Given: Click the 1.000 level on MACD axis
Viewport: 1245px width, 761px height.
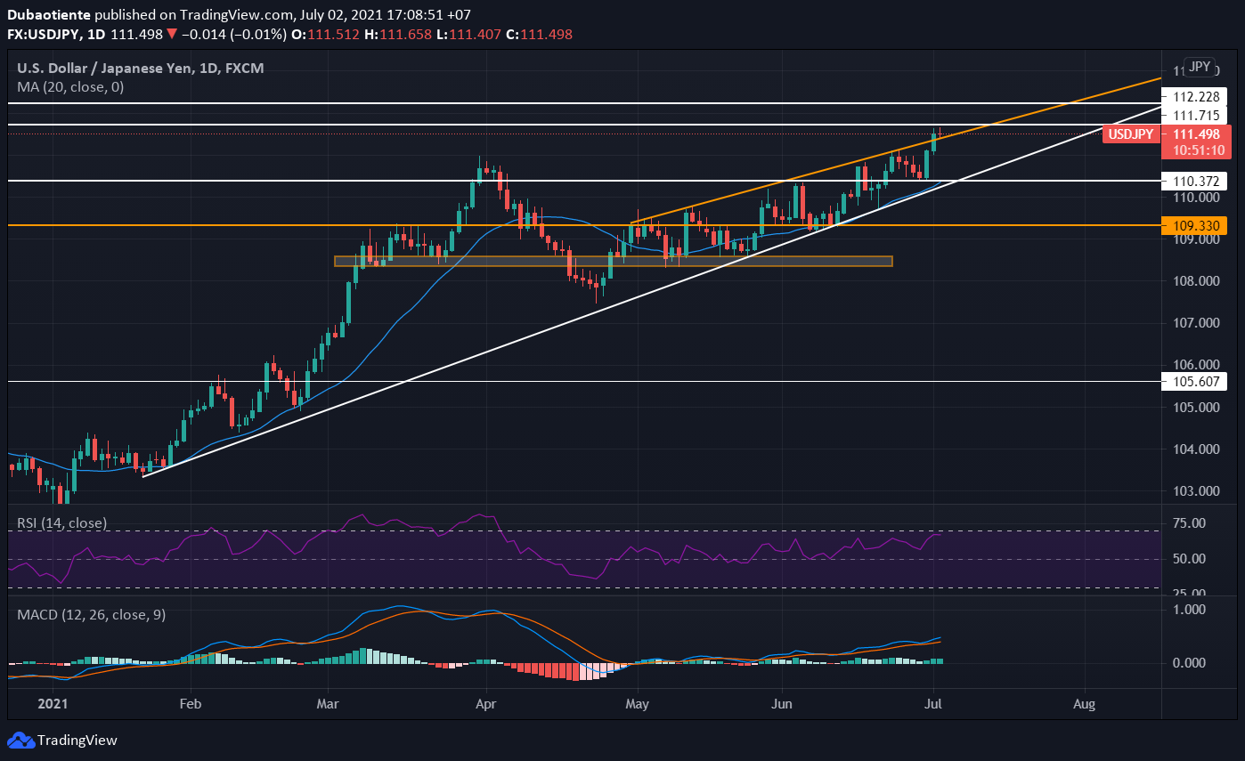Looking at the screenshot, I should pyautogui.click(x=1191, y=610).
